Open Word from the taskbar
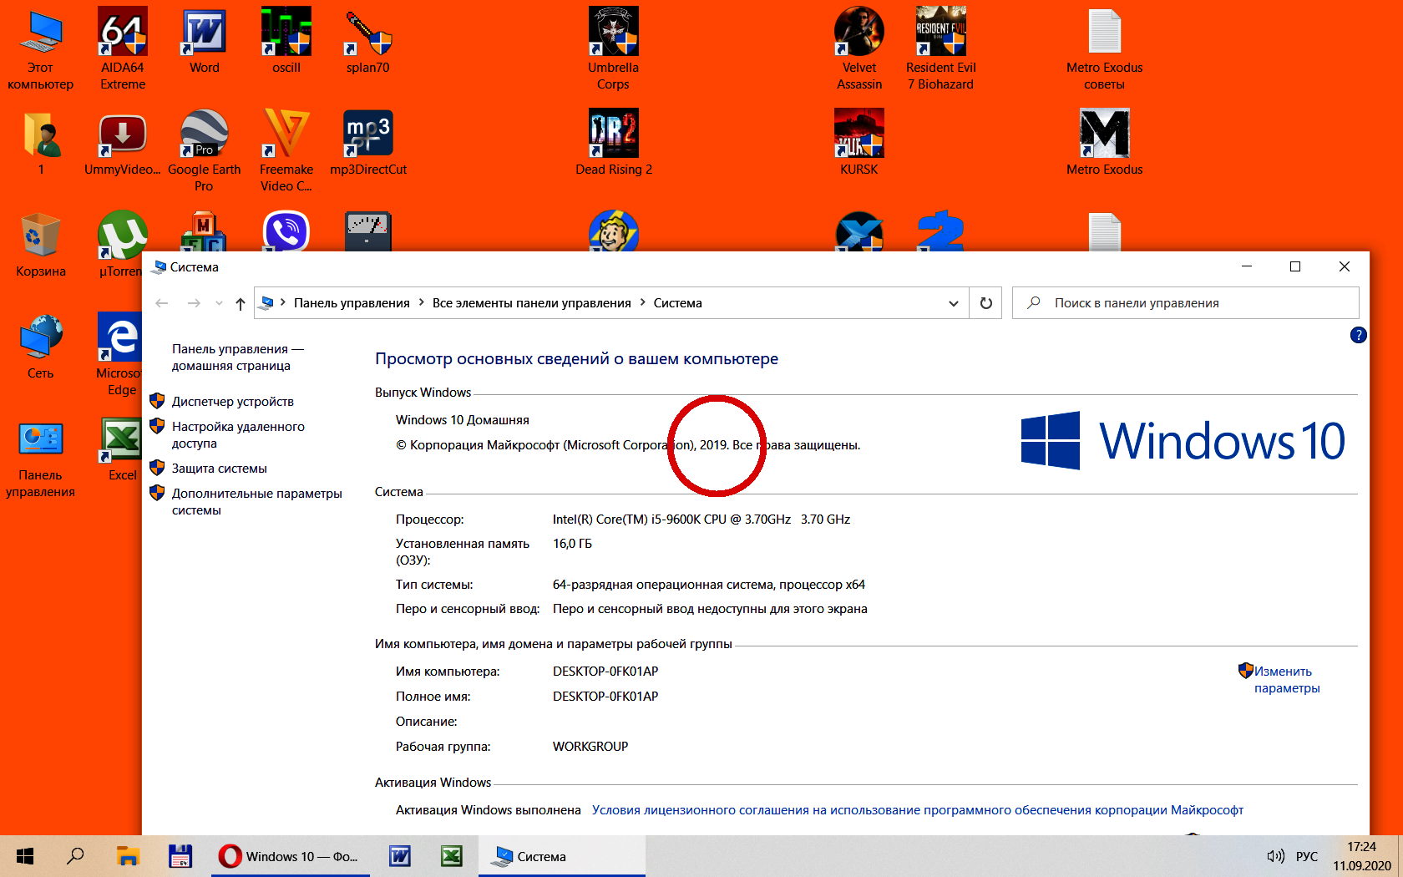This screenshot has width=1403, height=877. click(x=400, y=856)
